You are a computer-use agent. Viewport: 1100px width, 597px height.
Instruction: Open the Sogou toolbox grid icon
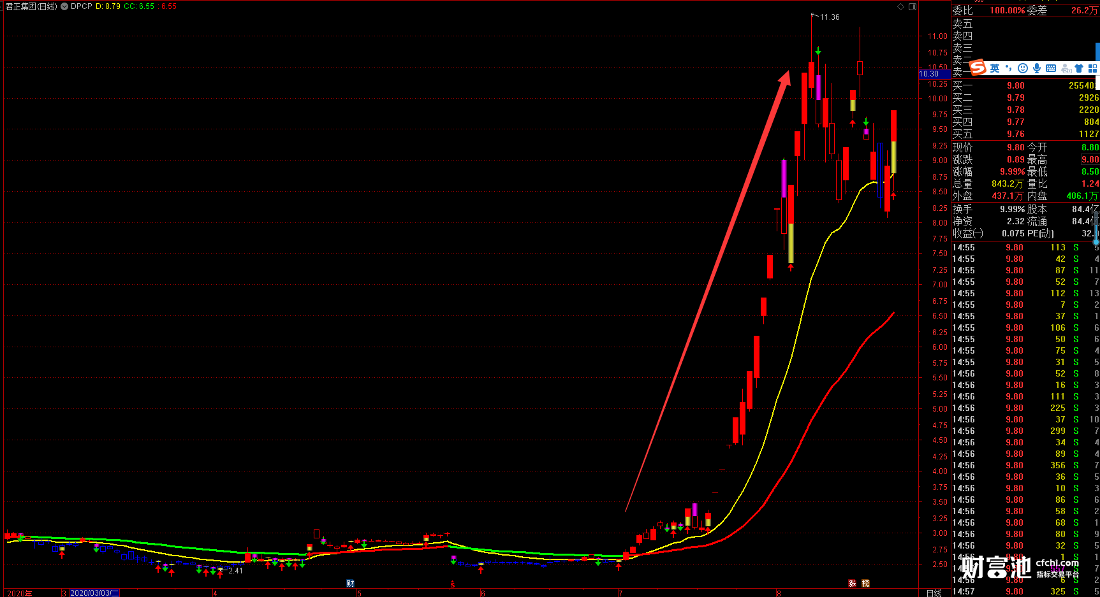point(1092,68)
